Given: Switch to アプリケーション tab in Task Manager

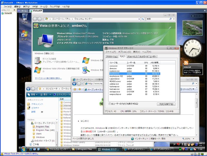Looking at the screenshot, I should (x=112, y=56).
